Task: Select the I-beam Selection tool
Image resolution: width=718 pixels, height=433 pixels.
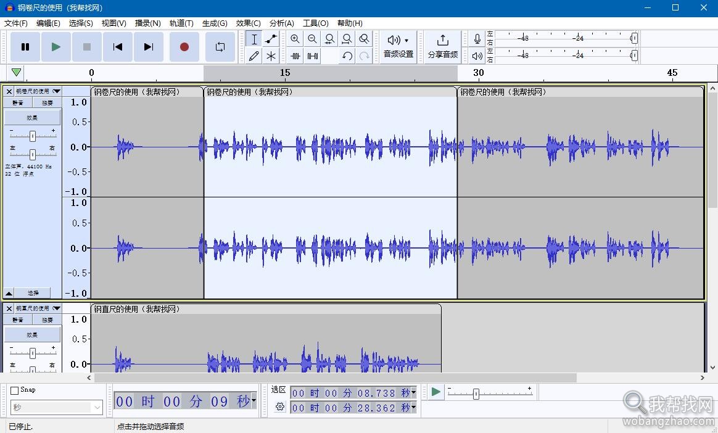Action: pyautogui.click(x=254, y=39)
